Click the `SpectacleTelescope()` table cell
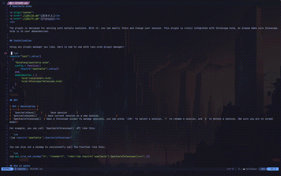Image resolution: width=281 pixels, height=176 pixels. click(27, 119)
